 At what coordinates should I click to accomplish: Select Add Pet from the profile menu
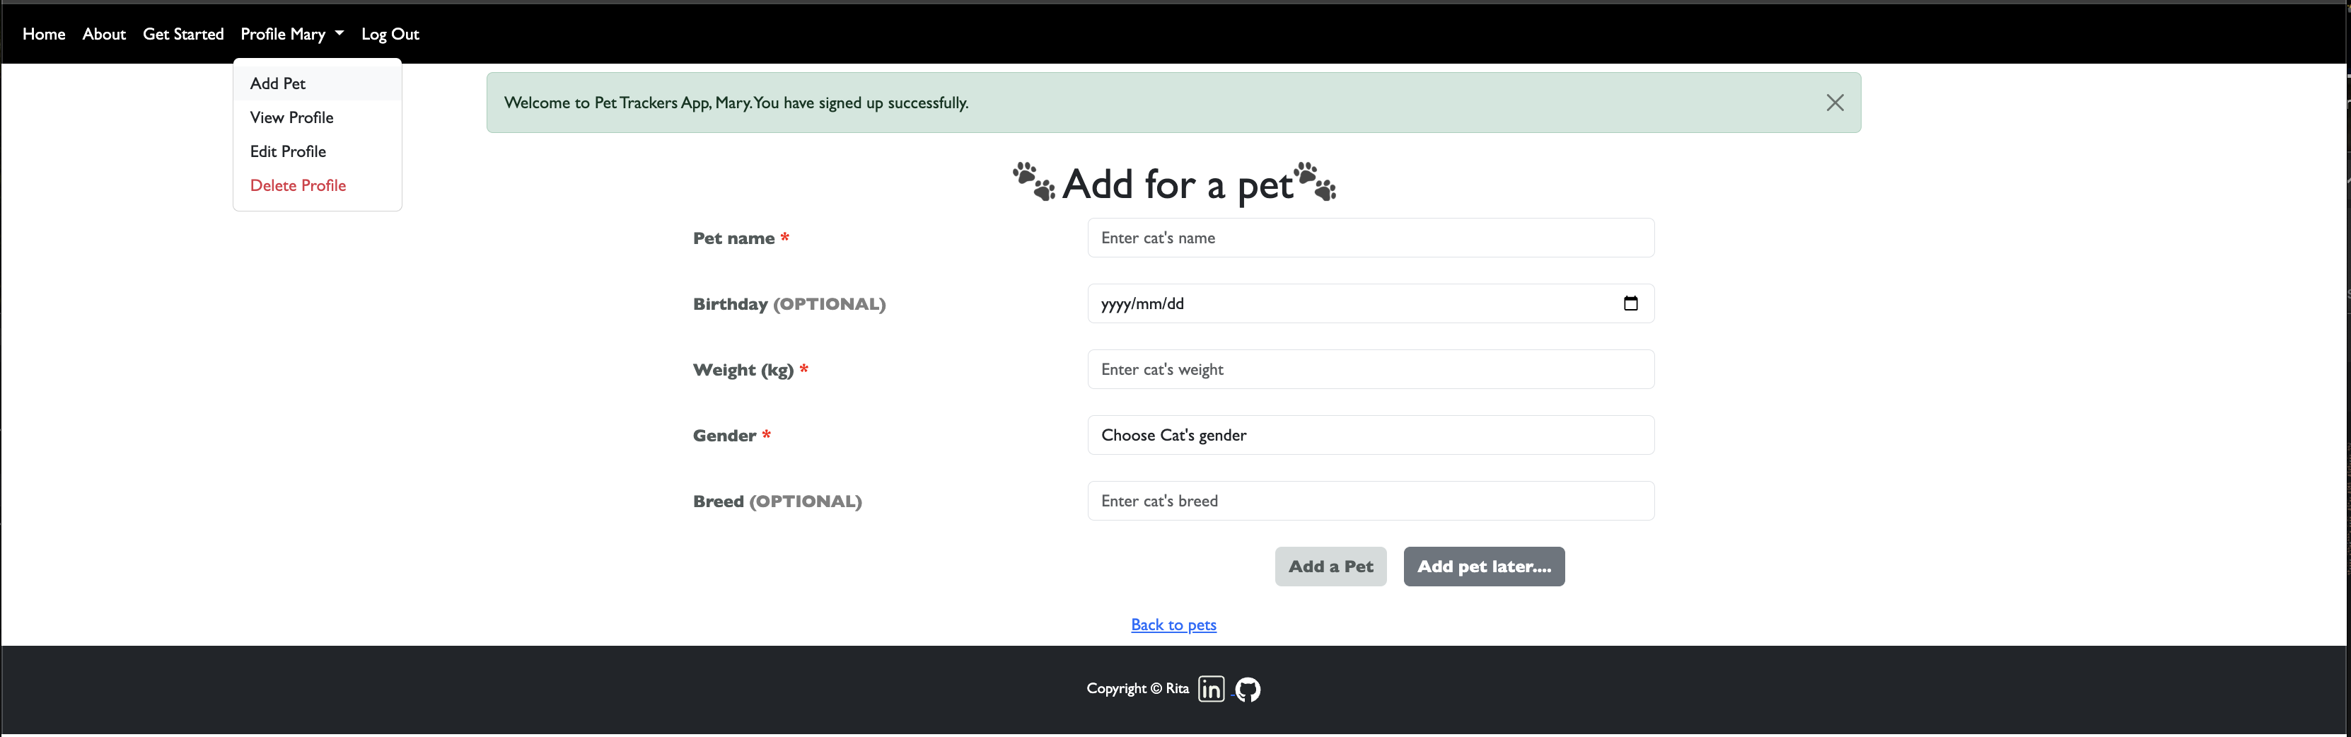click(x=277, y=83)
